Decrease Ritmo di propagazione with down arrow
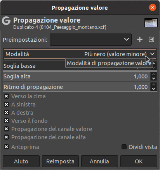 click(x=154, y=89)
